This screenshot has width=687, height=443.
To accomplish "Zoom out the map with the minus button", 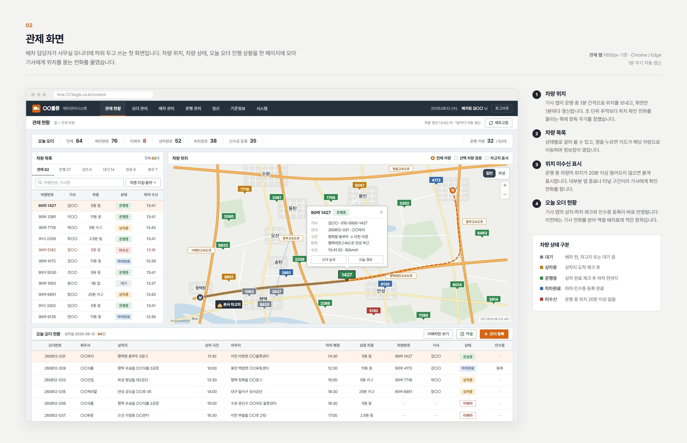I will [x=505, y=194].
